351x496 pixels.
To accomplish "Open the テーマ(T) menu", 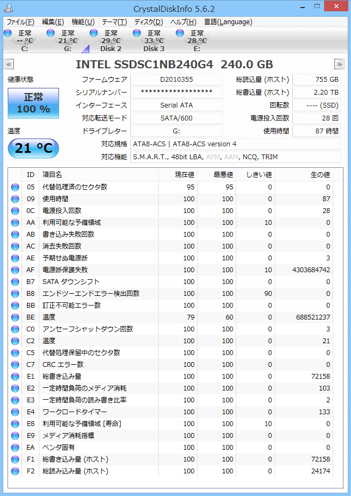I will coord(114,22).
